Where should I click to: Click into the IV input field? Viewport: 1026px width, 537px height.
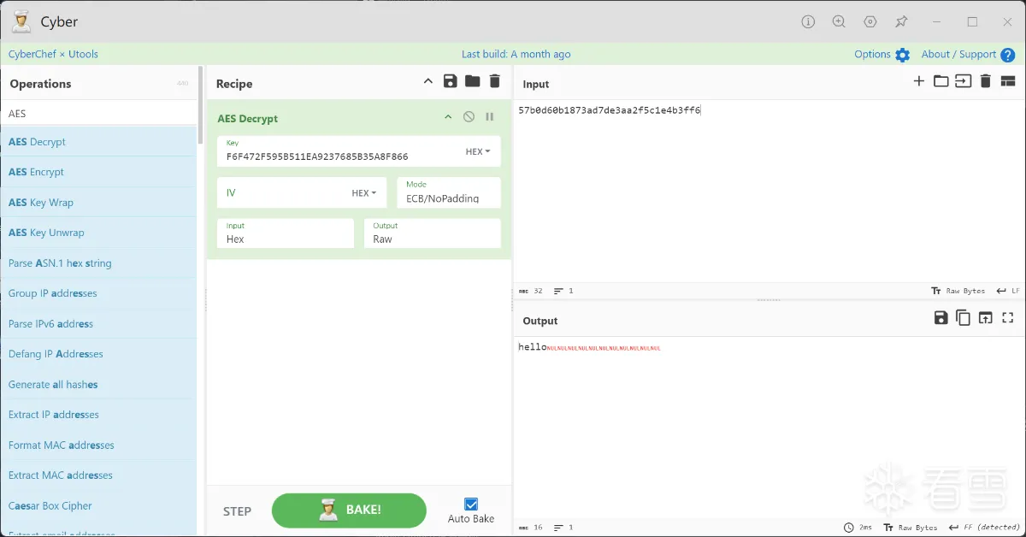point(282,193)
